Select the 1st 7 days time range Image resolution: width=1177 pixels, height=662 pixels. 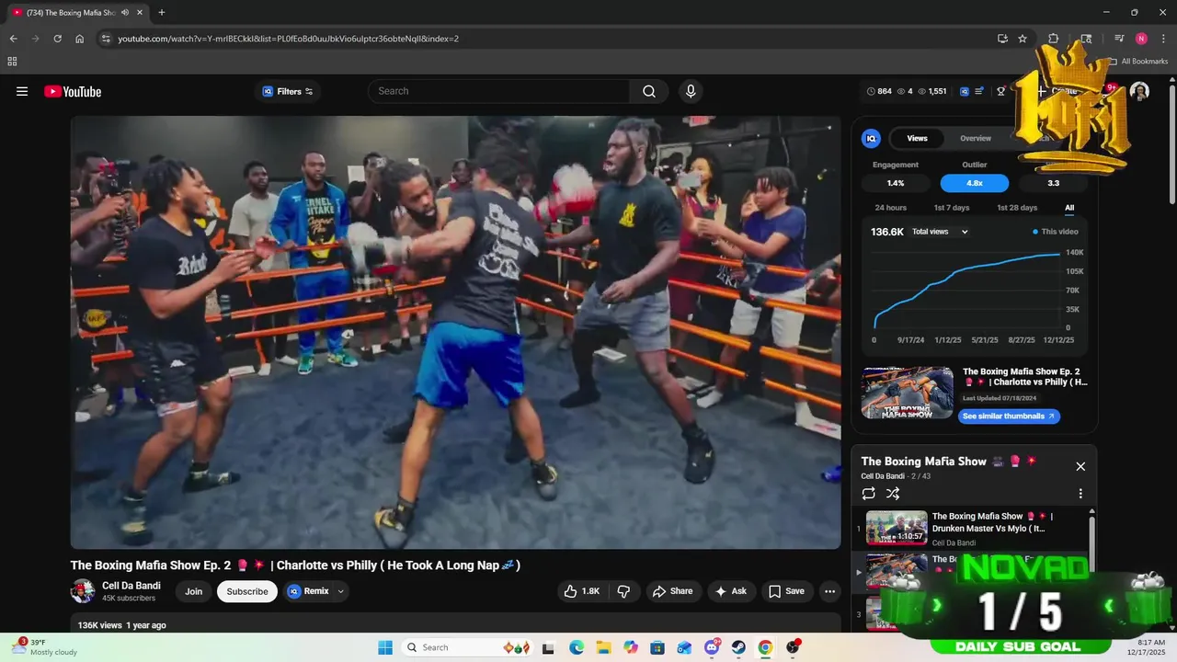pyautogui.click(x=952, y=208)
